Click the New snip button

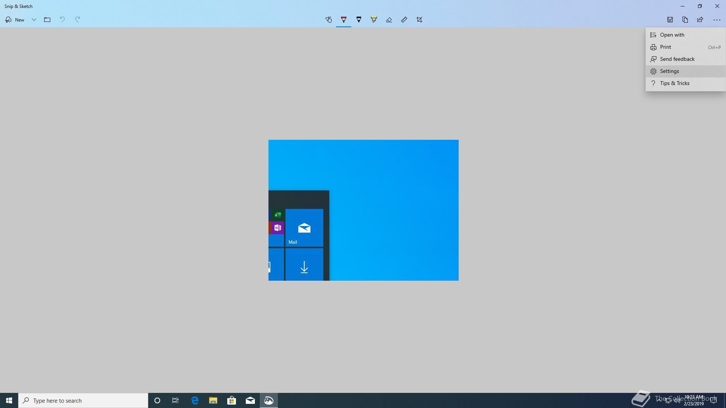tap(15, 20)
